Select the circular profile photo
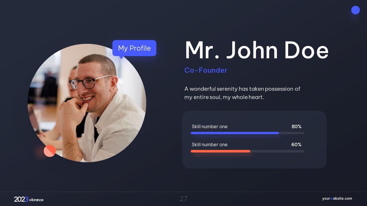This screenshot has width=367, height=206. 87,103
